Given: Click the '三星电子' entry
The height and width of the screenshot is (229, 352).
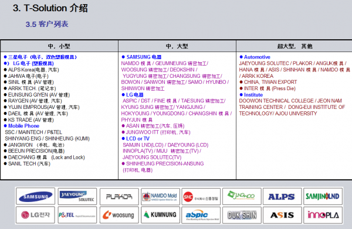Looking at the screenshot, I should [x=40, y=57].
